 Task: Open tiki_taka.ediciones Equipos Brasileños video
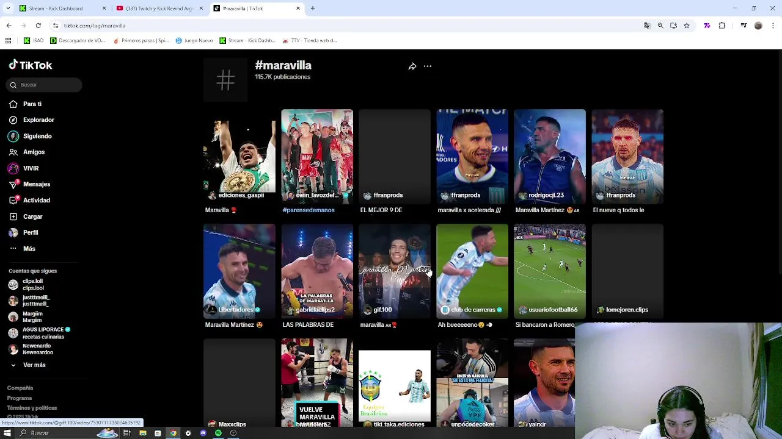click(395, 382)
